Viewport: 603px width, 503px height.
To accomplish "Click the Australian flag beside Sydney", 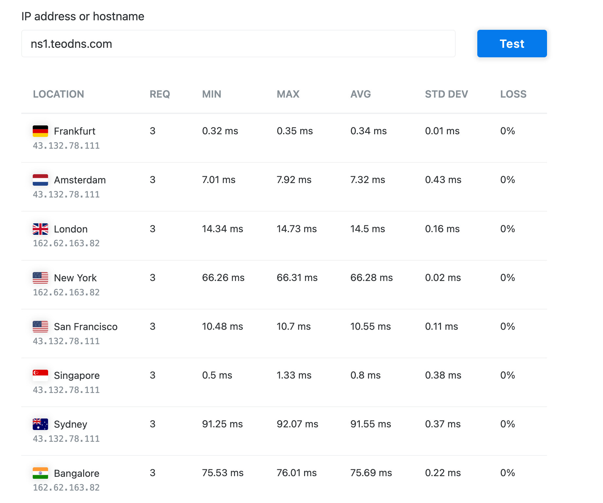I will tap(40, 424).
